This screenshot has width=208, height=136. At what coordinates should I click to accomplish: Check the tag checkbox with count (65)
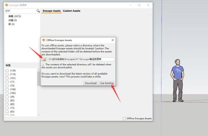click(7, 112)
